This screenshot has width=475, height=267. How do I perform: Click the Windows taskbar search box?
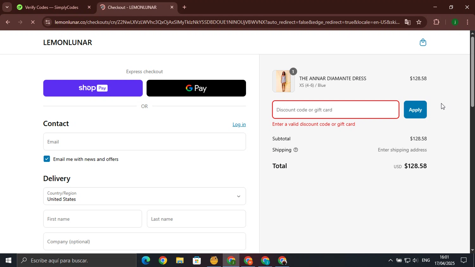pyautogui.click(x=77, y=260)
